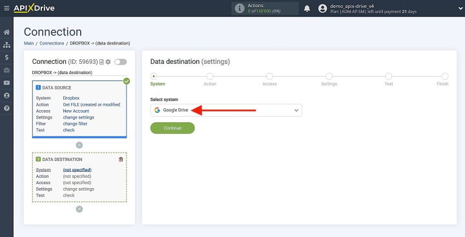The image size is (465, 237).
Task: Select the Action step in the progress bar
Action: tap(210, 77)
